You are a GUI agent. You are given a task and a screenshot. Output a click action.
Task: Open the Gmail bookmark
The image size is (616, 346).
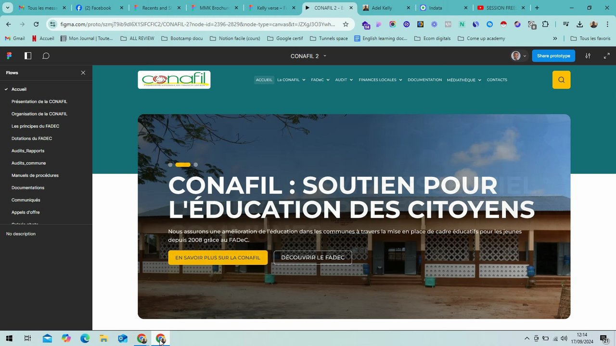[x=14, y=38]
